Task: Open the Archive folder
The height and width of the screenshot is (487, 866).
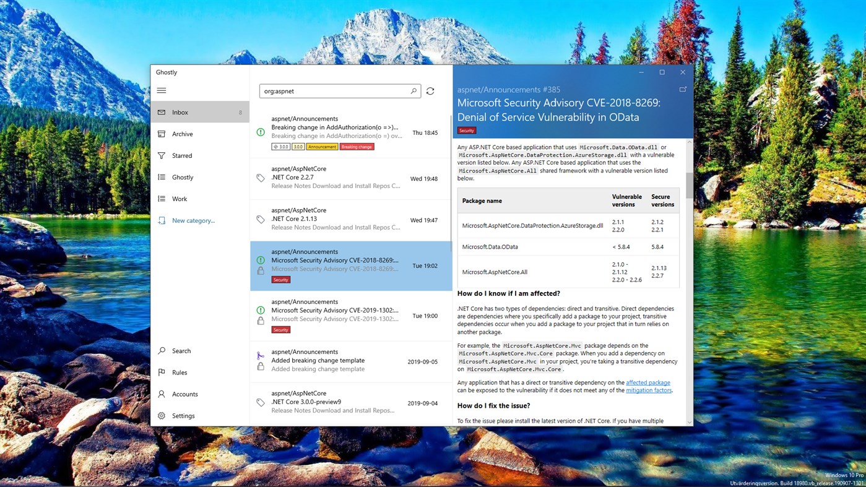Action: coord(200,134)
